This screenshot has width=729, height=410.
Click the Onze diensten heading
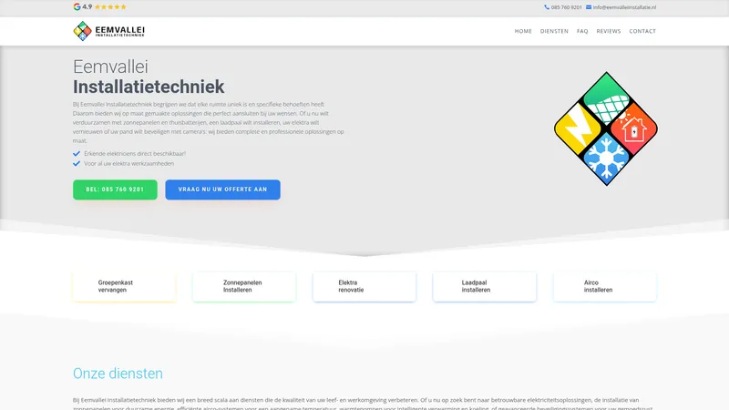(118, 374)
